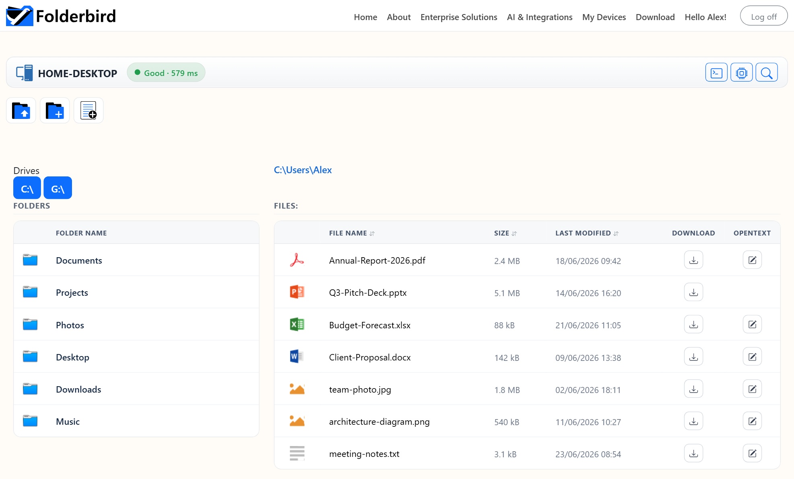Open architecture-diagram.png as text
794x479 pixels.
[752, 421]
